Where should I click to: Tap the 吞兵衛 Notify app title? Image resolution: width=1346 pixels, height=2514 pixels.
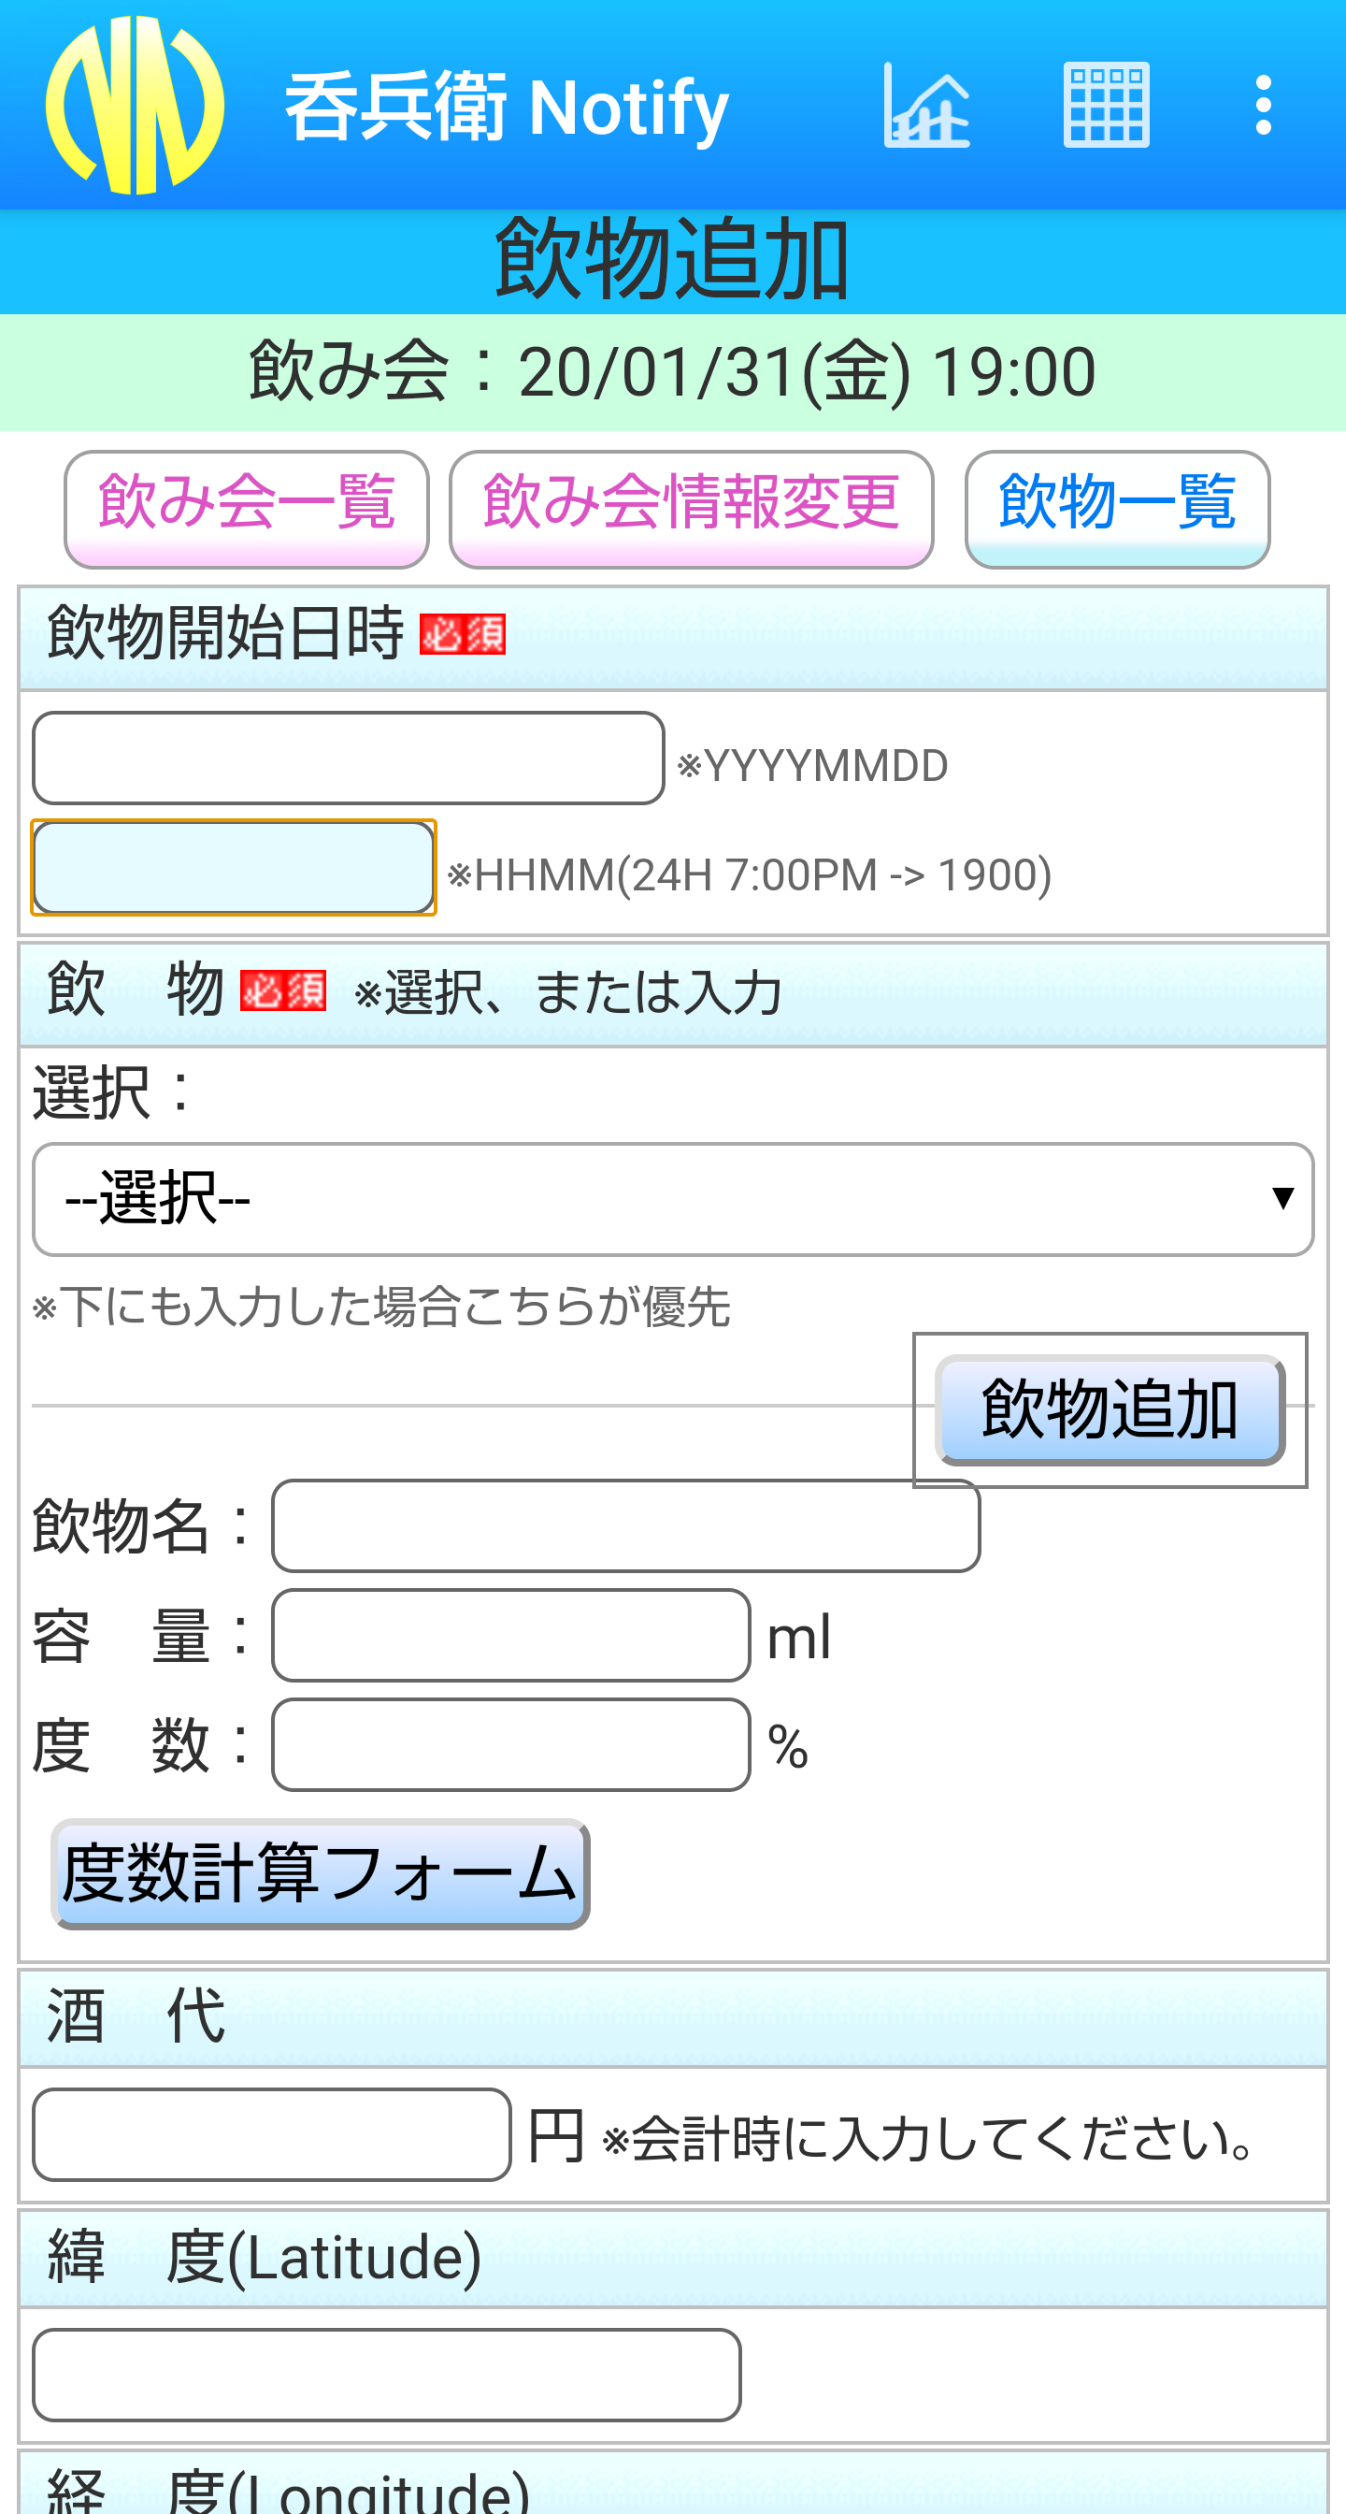[x=507, y=106]
